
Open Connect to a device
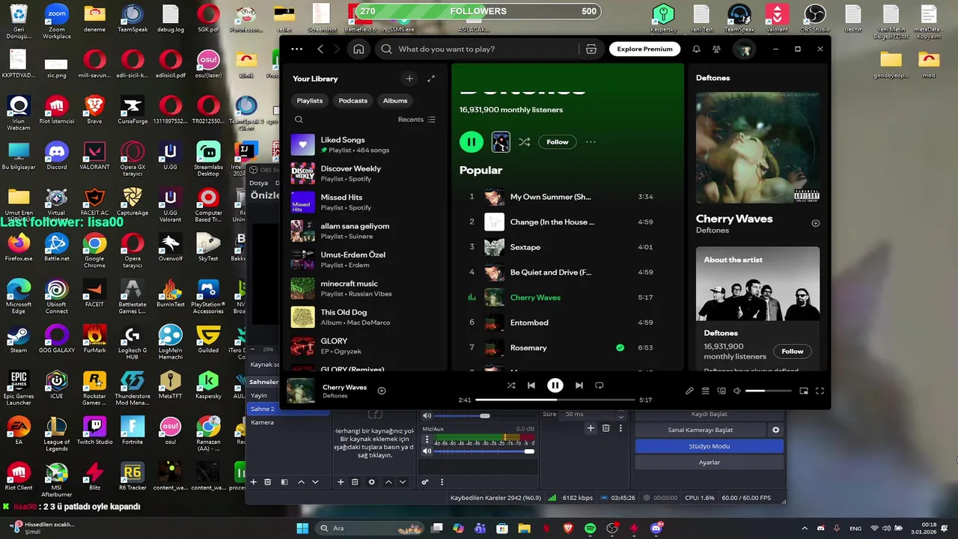(x=721, y=391)
